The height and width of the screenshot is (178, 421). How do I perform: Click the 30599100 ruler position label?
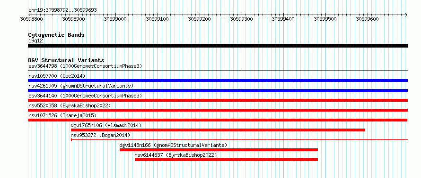point(158,19)
